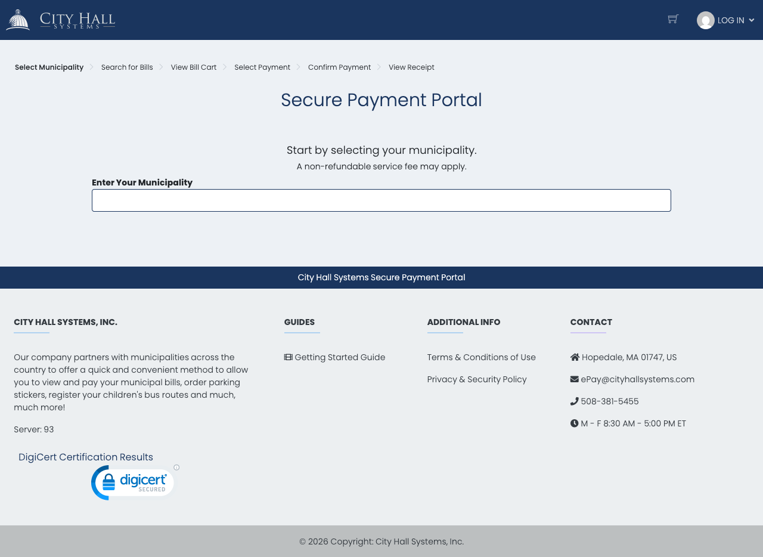This screenshot has height=557, width=763.
Task: Click in the Enter Your Municipality field
Action: (x=381, y=200)
